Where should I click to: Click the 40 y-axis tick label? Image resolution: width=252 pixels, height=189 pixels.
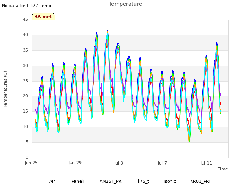25,35
